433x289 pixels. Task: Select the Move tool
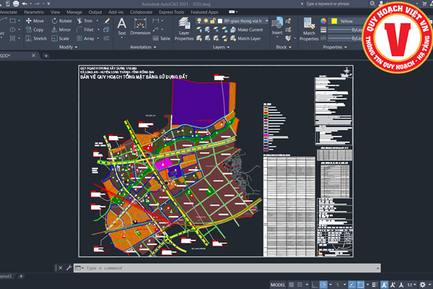coord(33,21)
